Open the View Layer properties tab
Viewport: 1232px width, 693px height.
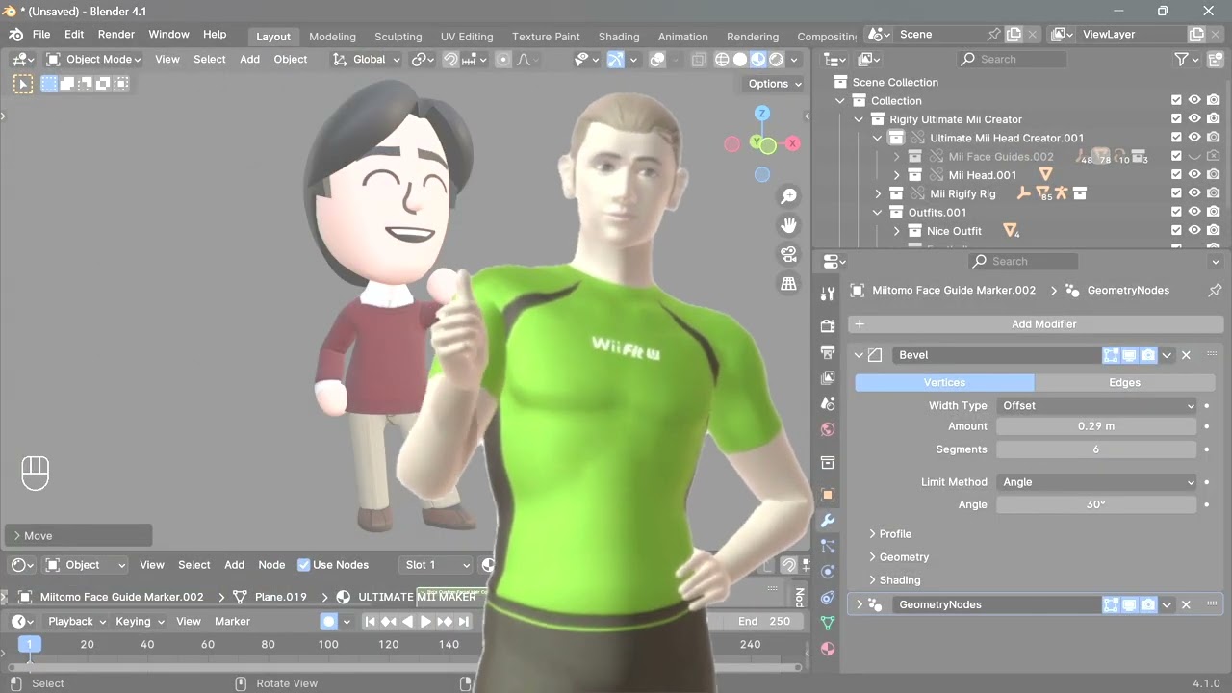point(828,378)
